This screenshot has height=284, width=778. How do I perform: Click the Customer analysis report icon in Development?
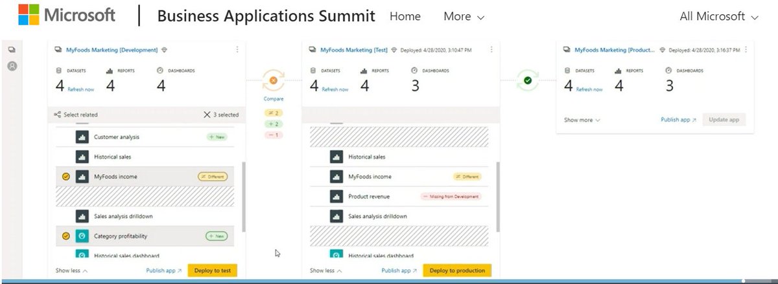click(82, 137)
